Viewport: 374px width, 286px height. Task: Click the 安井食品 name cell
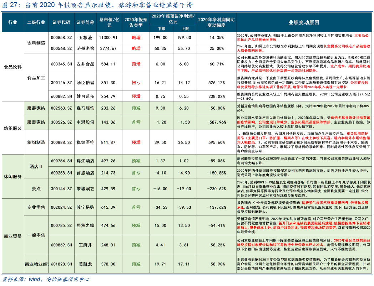(x=85, y=64)
